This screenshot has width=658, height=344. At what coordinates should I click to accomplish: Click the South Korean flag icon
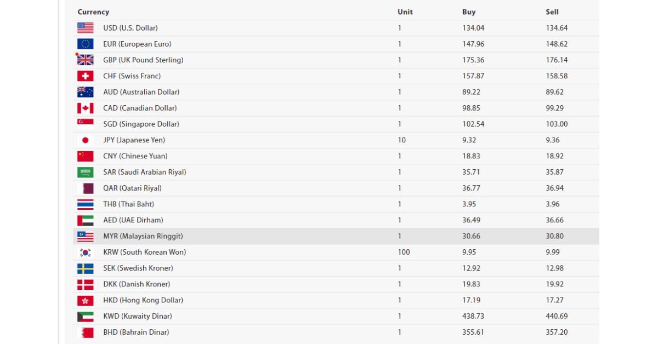pos(85,252)
